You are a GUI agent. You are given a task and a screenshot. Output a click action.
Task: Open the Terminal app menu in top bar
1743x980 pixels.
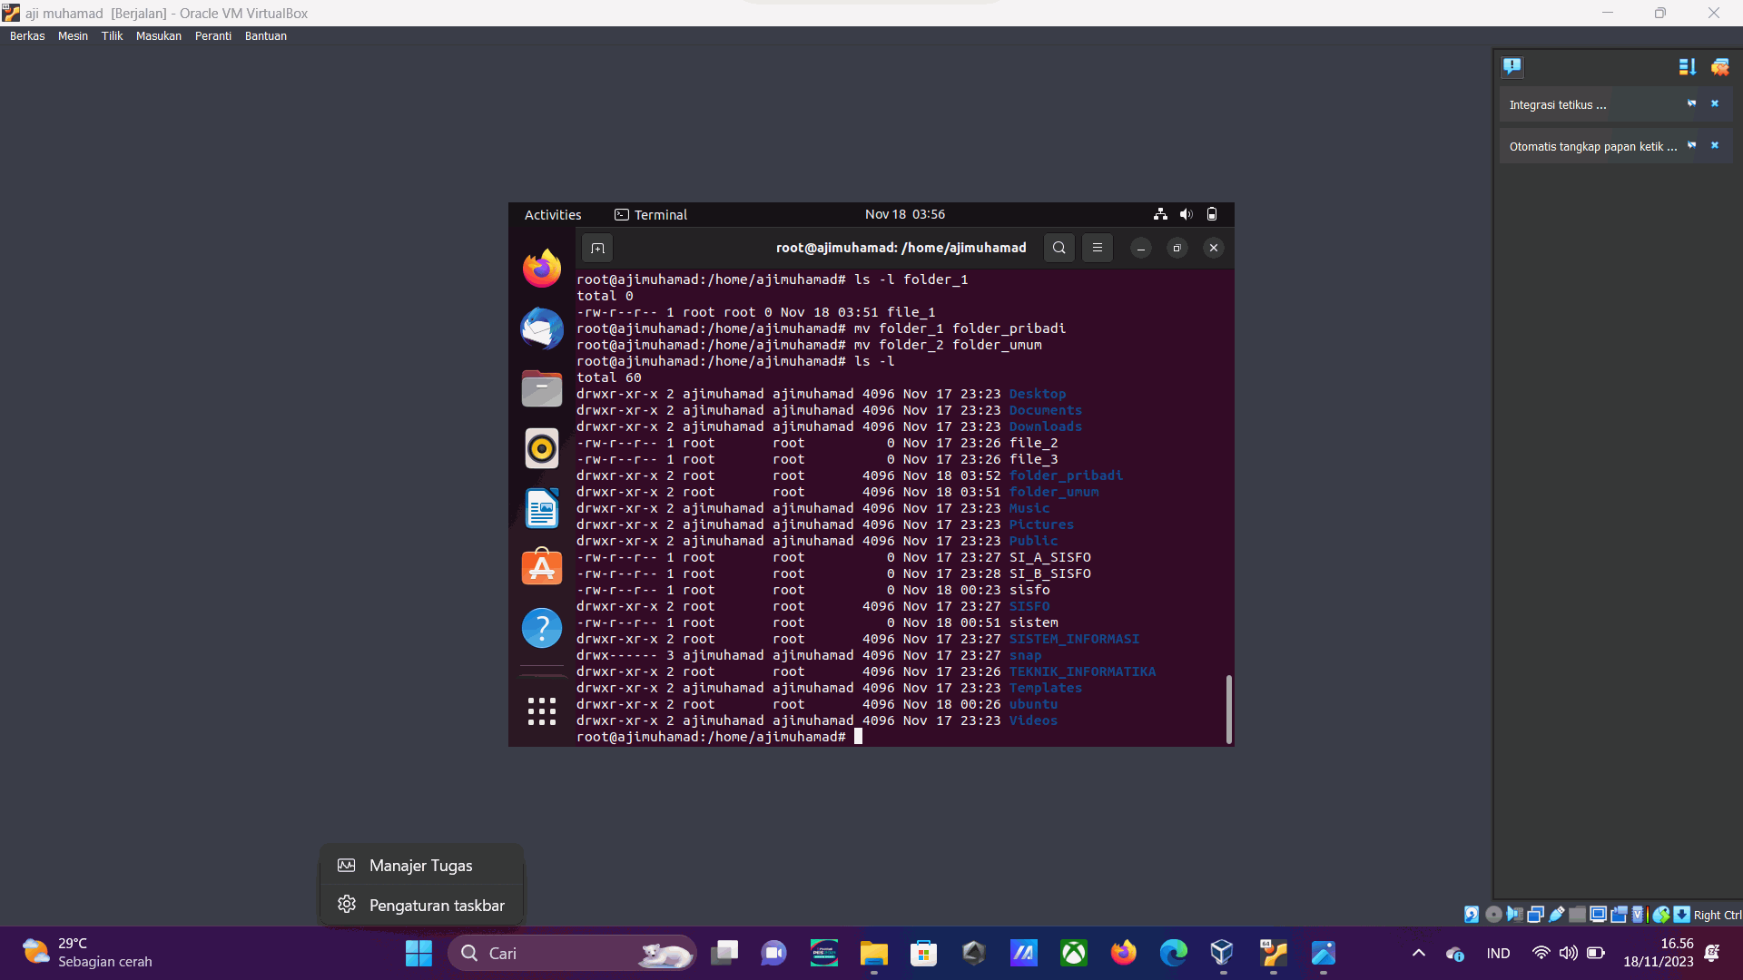(651, 214)
